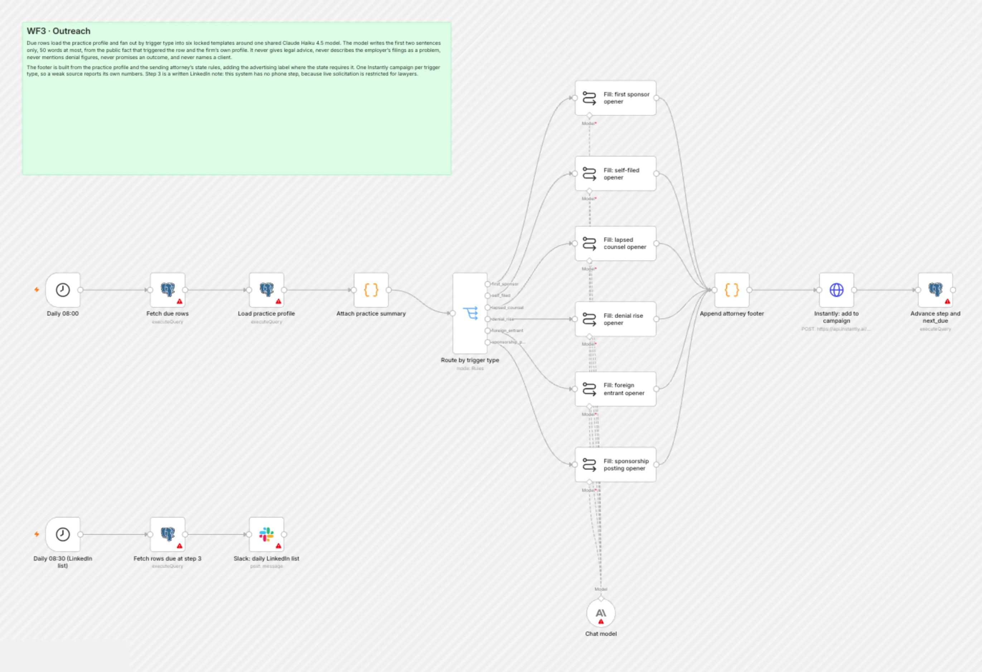Select the WF3 · Outreach sticky note title
Image resolution: width=982 pixels, height=672 pixels.
(x=59, y=31)
